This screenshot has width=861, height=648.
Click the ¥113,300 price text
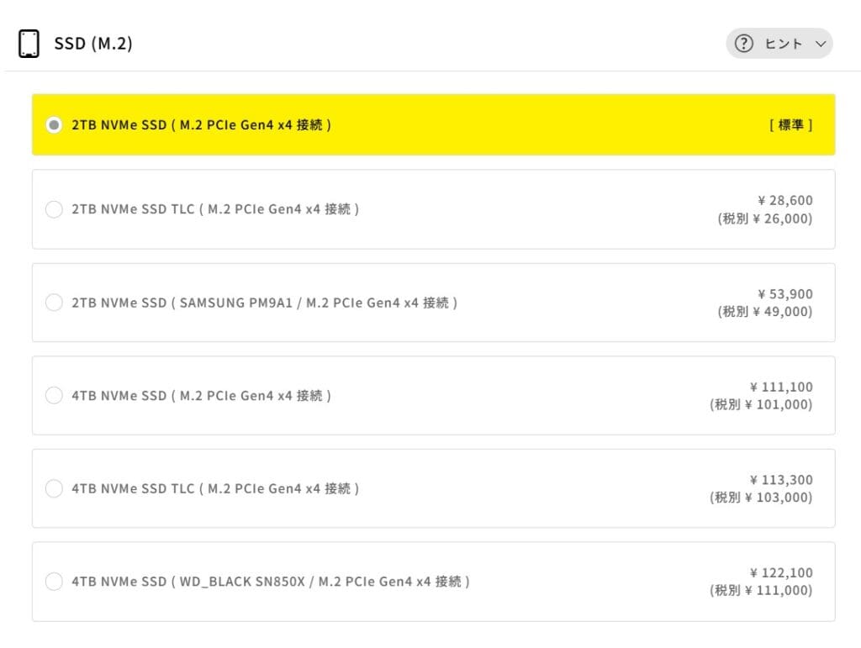click(x=781, y=480)
